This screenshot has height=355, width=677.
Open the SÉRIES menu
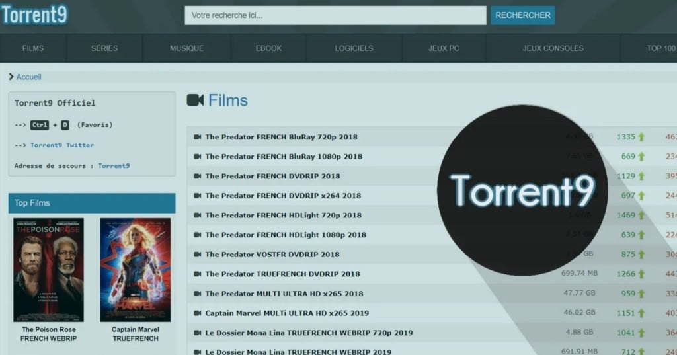(x=104, y=48)
